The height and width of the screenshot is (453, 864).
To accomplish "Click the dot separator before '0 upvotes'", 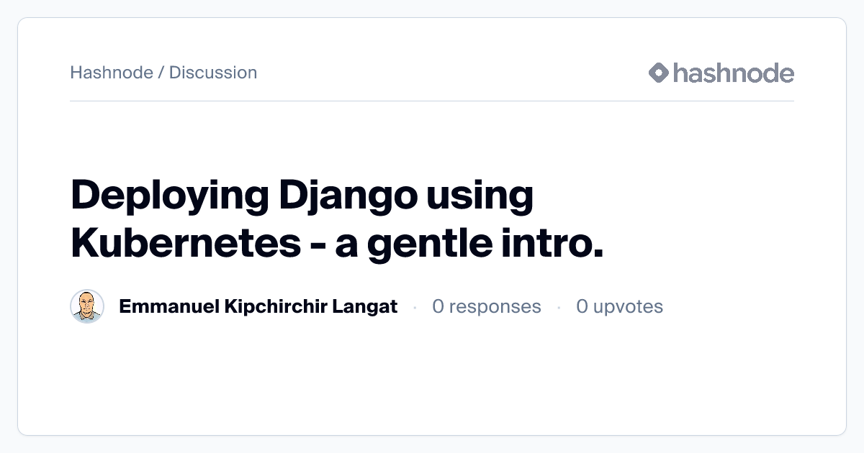I will pyautogui.click(x=559, y=308).
